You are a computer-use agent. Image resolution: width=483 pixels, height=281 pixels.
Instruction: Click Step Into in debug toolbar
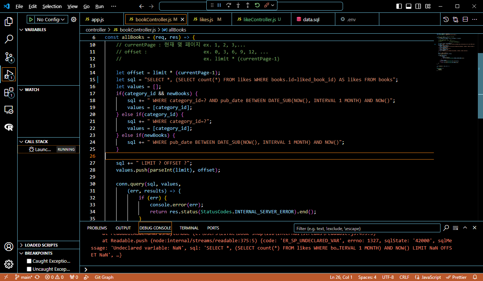pos(238,5)
